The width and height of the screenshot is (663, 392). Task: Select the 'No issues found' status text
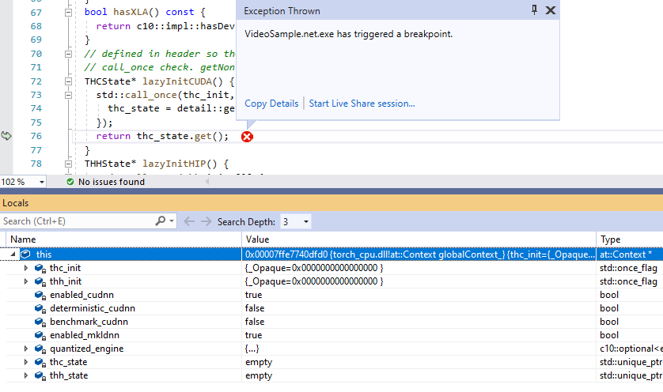pyautogui.click(x=112, y=182)
